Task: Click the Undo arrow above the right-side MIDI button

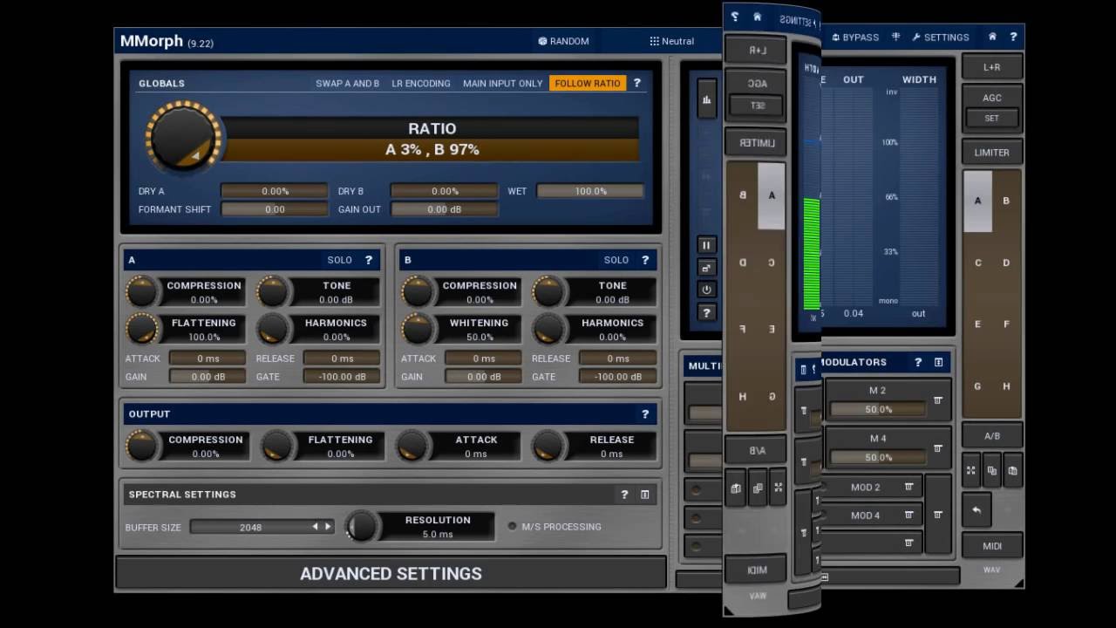Action: pyautogui.click(x=976, y=510)
